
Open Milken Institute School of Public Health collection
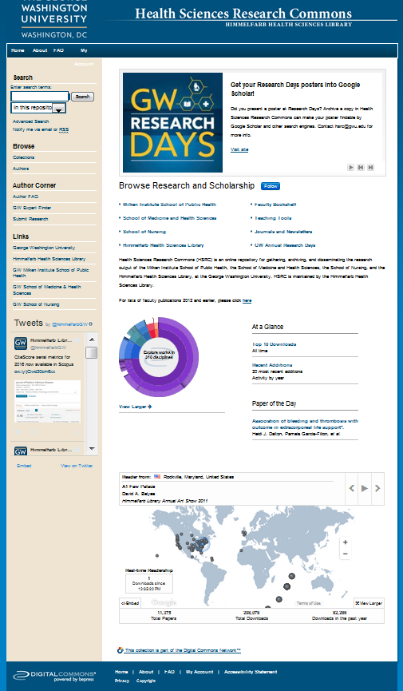pyautogui.click(x=168, y=205)
